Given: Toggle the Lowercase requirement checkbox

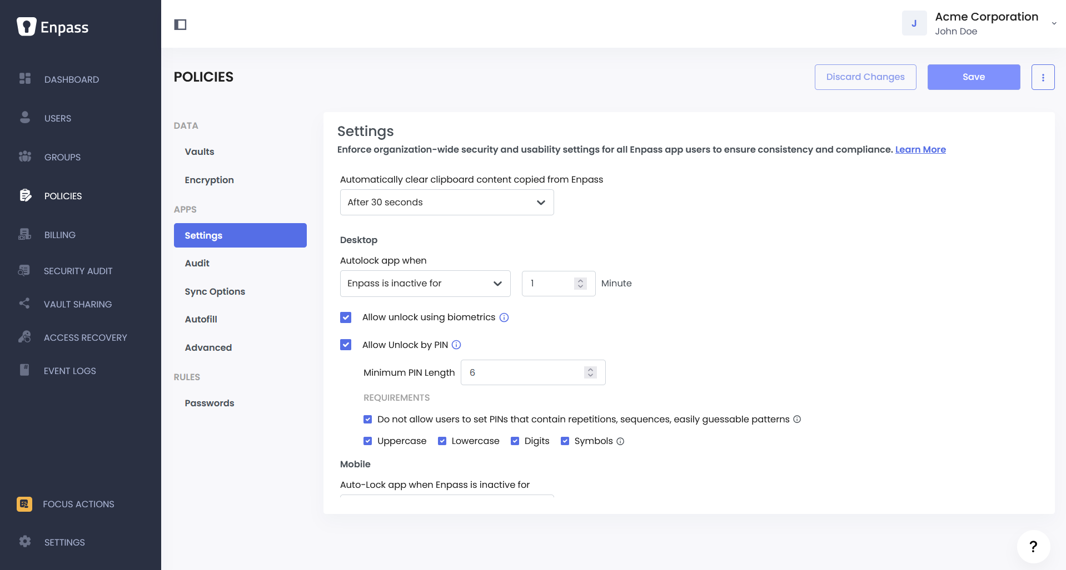Looking at the screenshot, I should coord(442,441).
